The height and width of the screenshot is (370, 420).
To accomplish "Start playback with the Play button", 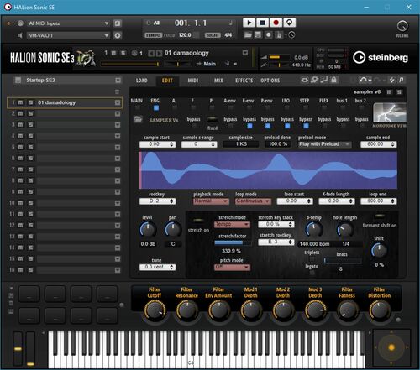I will click(x=249, y=23).
